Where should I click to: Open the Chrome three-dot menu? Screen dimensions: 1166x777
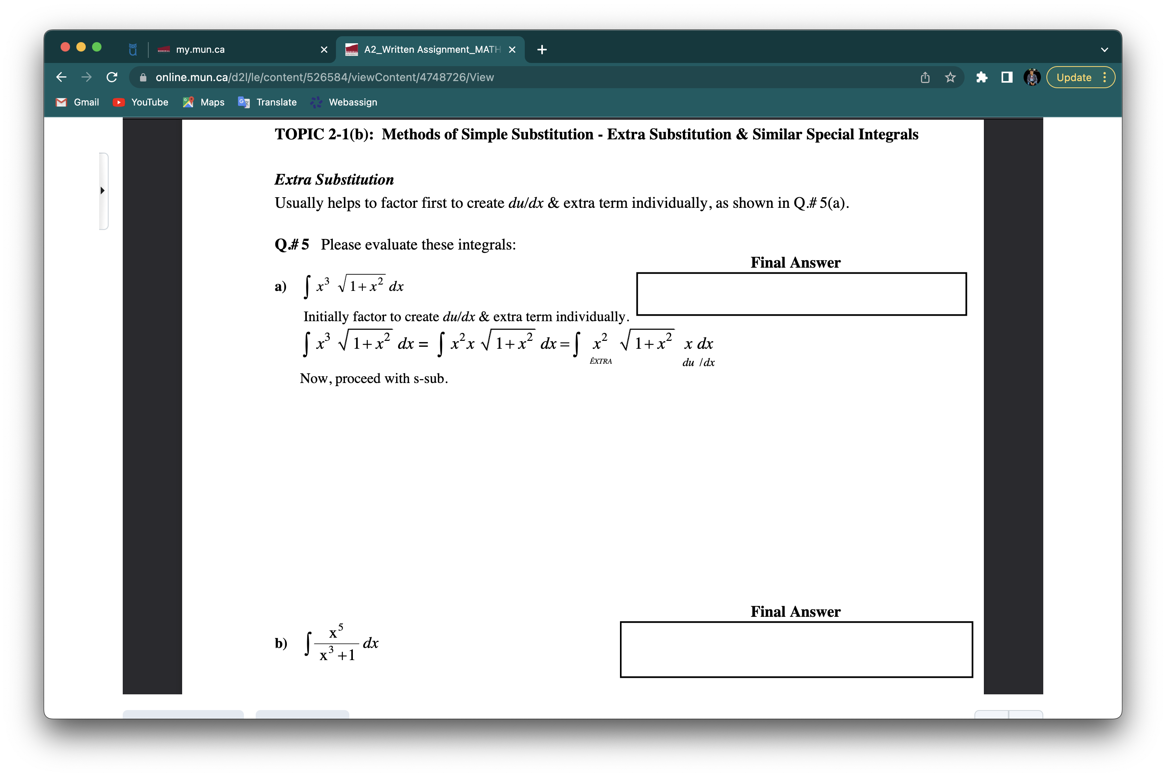point(1105,77)
